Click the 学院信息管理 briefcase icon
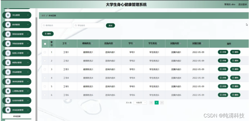This screenshot has height=121, width=249. (8, 44)
